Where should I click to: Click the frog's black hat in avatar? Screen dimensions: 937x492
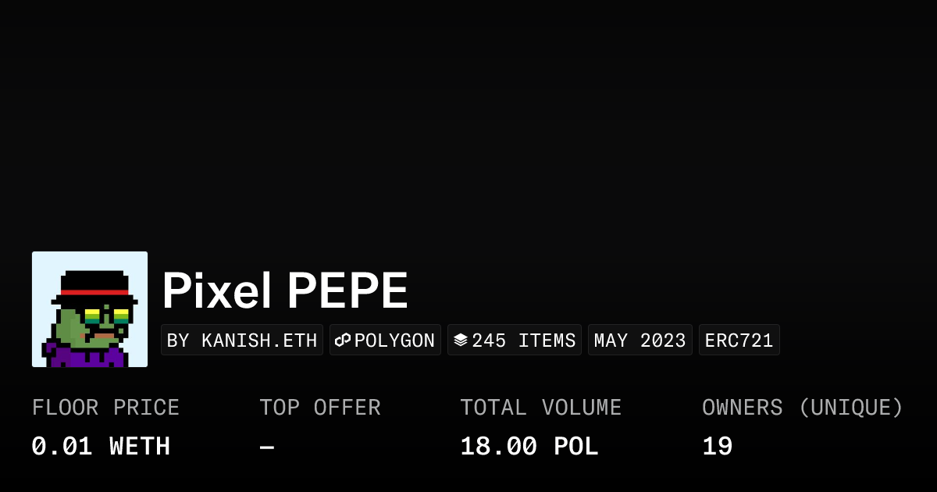94,283
